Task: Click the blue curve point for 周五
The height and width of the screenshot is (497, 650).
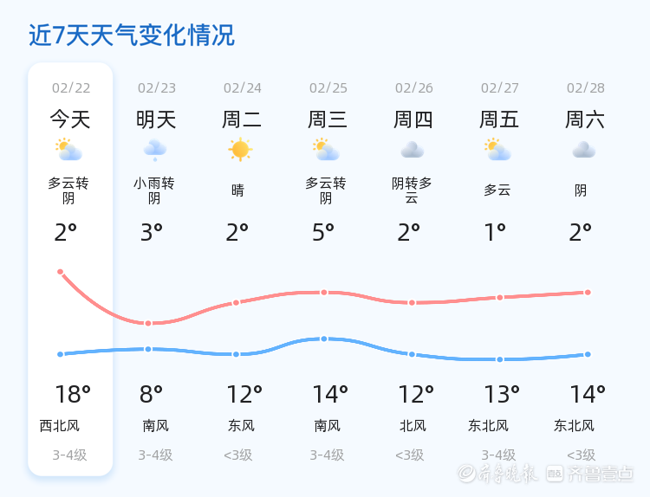Action: coord(500,359)
